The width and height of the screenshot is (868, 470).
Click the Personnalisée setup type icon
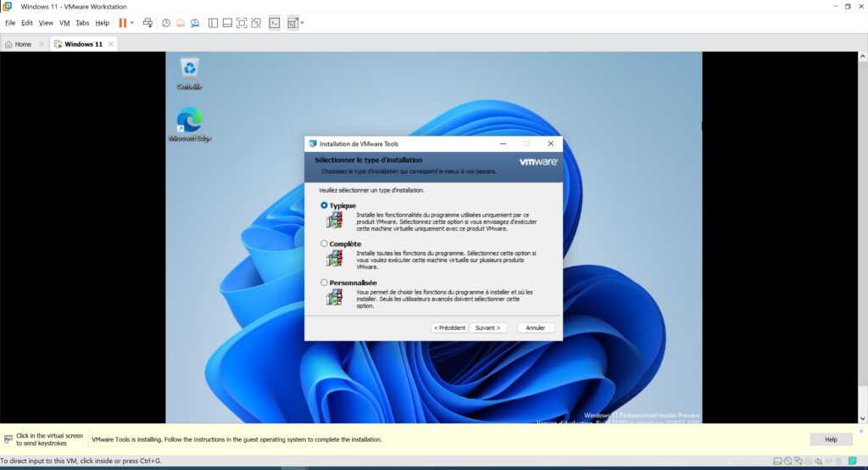[335, 297]
